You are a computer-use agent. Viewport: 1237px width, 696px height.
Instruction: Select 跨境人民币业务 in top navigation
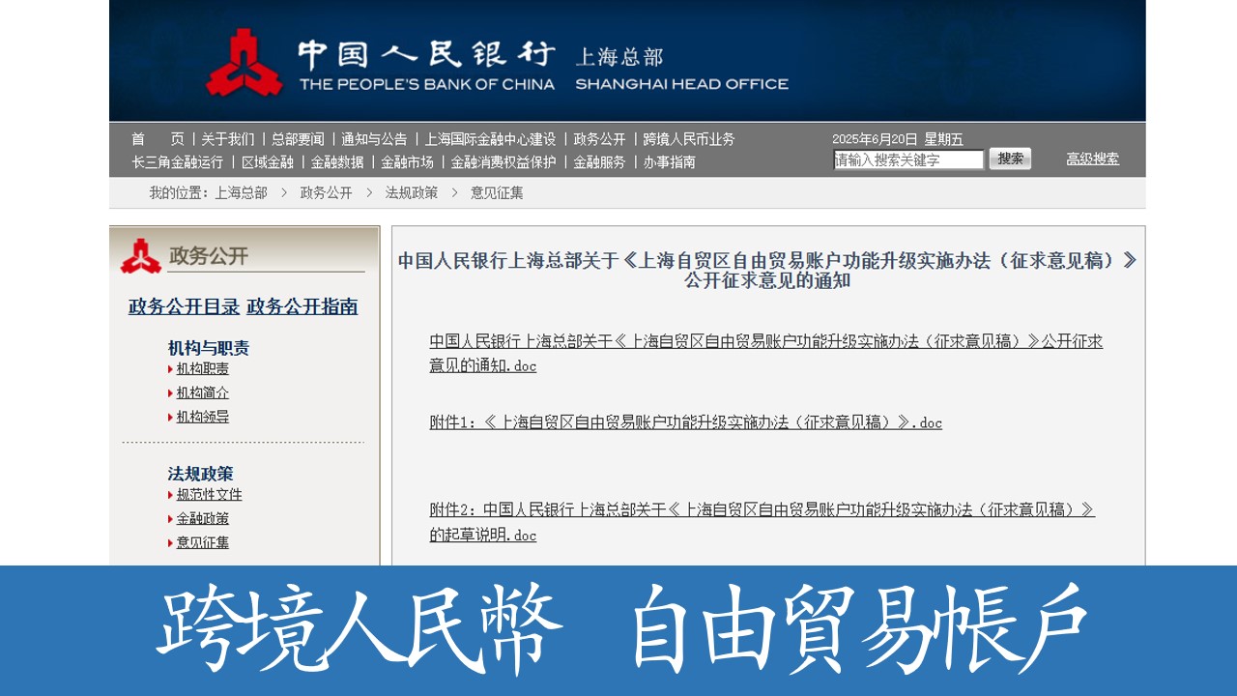point(688,139)
